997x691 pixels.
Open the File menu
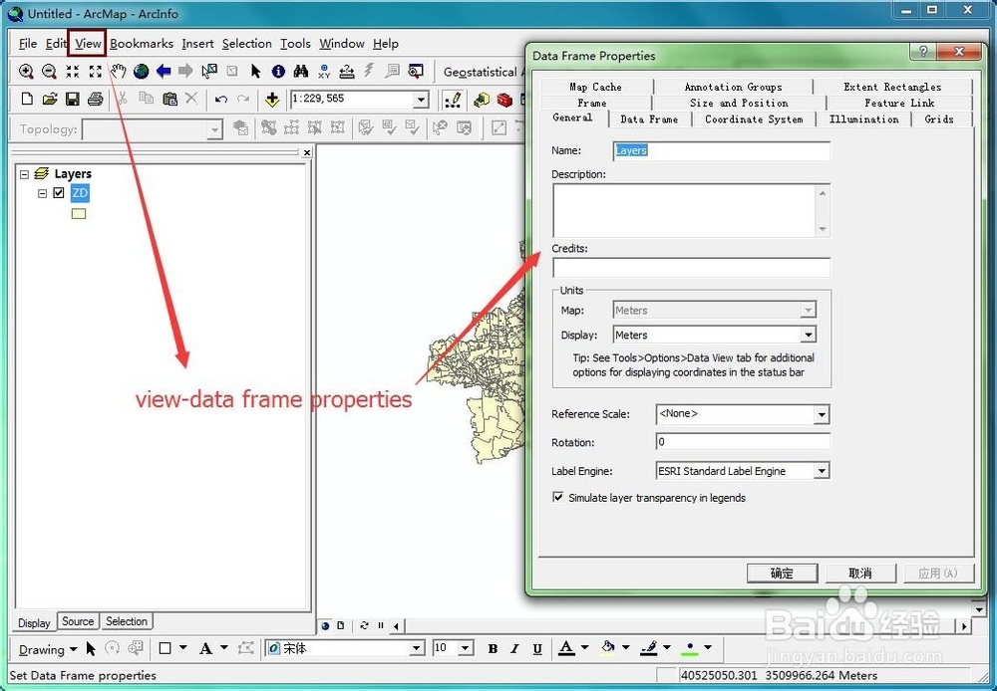point(28,43)
